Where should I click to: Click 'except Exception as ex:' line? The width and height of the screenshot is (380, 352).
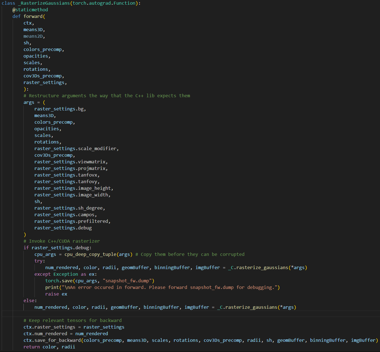[x=66, y=274]
